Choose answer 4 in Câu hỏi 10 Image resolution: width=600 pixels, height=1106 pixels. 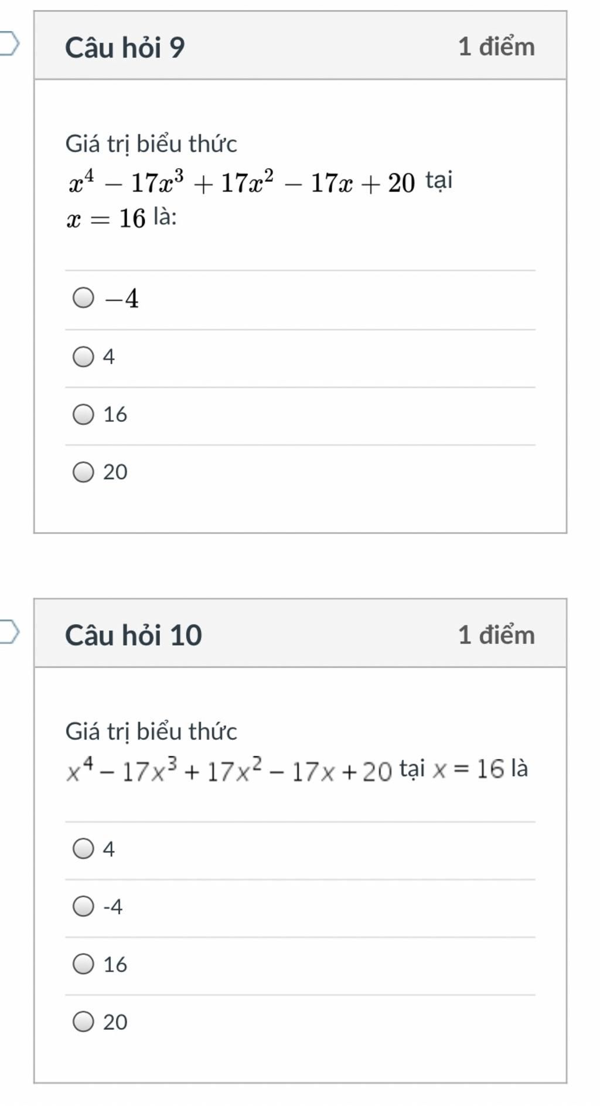(83, 849)
